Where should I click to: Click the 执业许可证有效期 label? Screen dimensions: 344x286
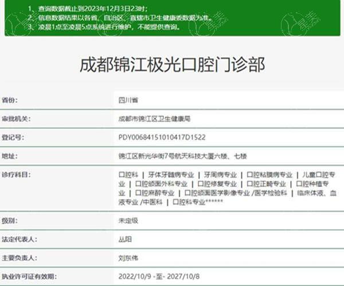click(x=29, y=276)
